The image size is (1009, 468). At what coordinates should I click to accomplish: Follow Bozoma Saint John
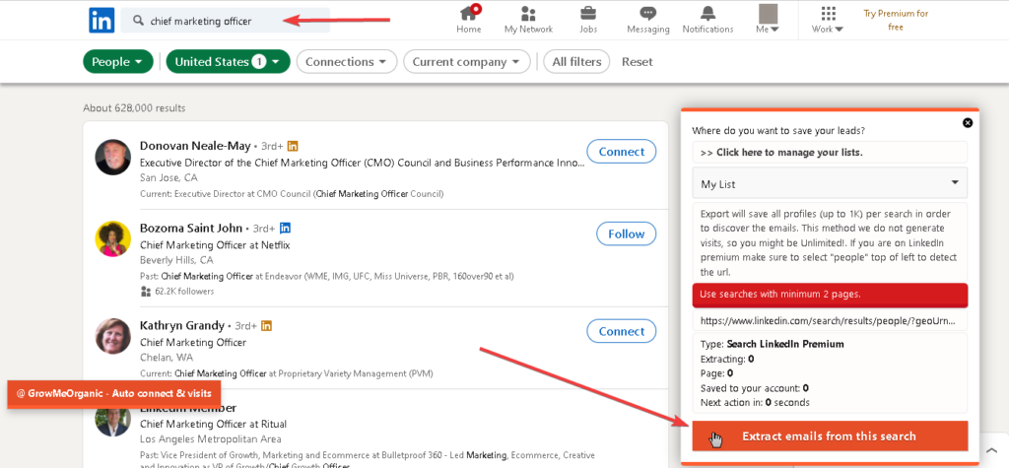pyautogui.click(x=626, y=234)
